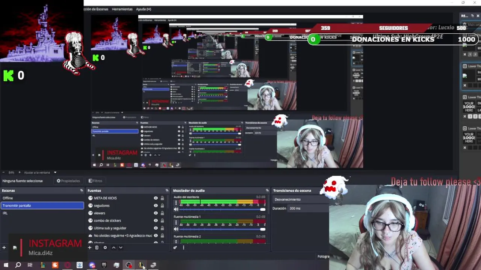This screenshot has height=270, width=481.
Task: Toggle visibility of the viewers source
Action: click(x=156, y=213)
